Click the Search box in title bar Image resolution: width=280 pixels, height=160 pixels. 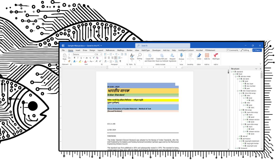click(x=163, y=46)
